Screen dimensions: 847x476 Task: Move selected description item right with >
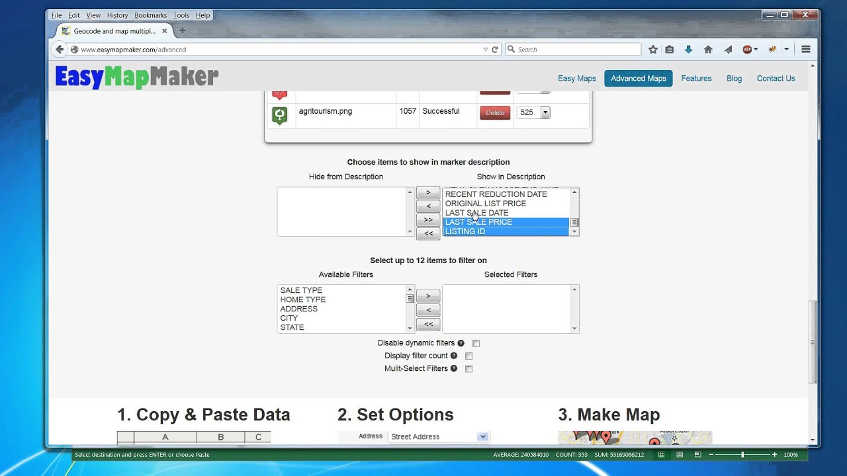coord(428,193)
